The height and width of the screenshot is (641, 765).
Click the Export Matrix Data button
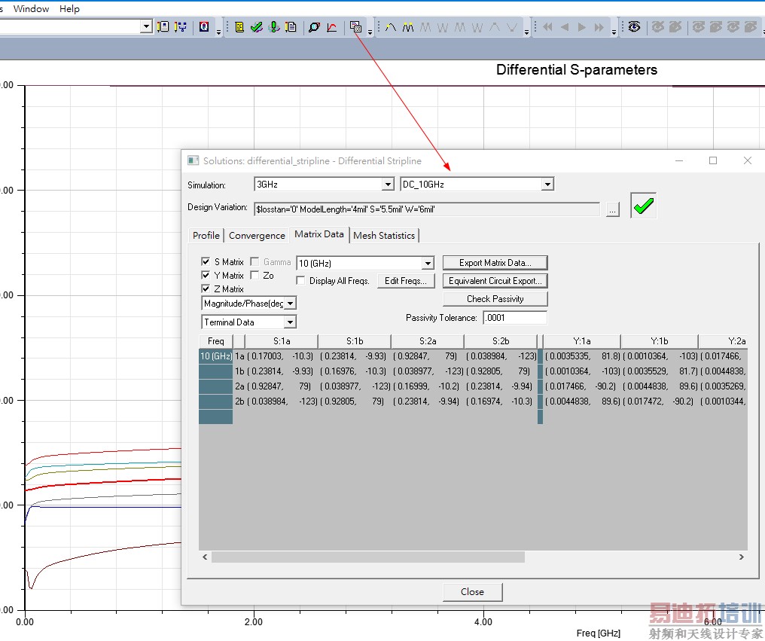(495, 263)
